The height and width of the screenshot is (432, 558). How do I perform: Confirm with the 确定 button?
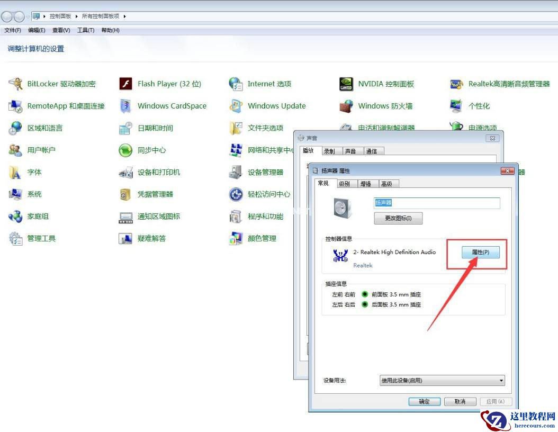tap(424, 401)
